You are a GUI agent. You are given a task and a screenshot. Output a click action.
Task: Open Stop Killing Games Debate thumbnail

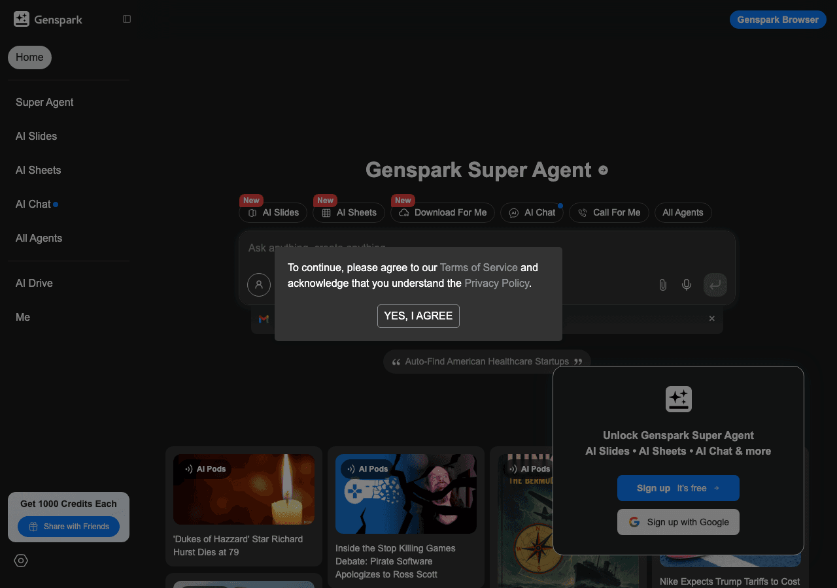406,494
